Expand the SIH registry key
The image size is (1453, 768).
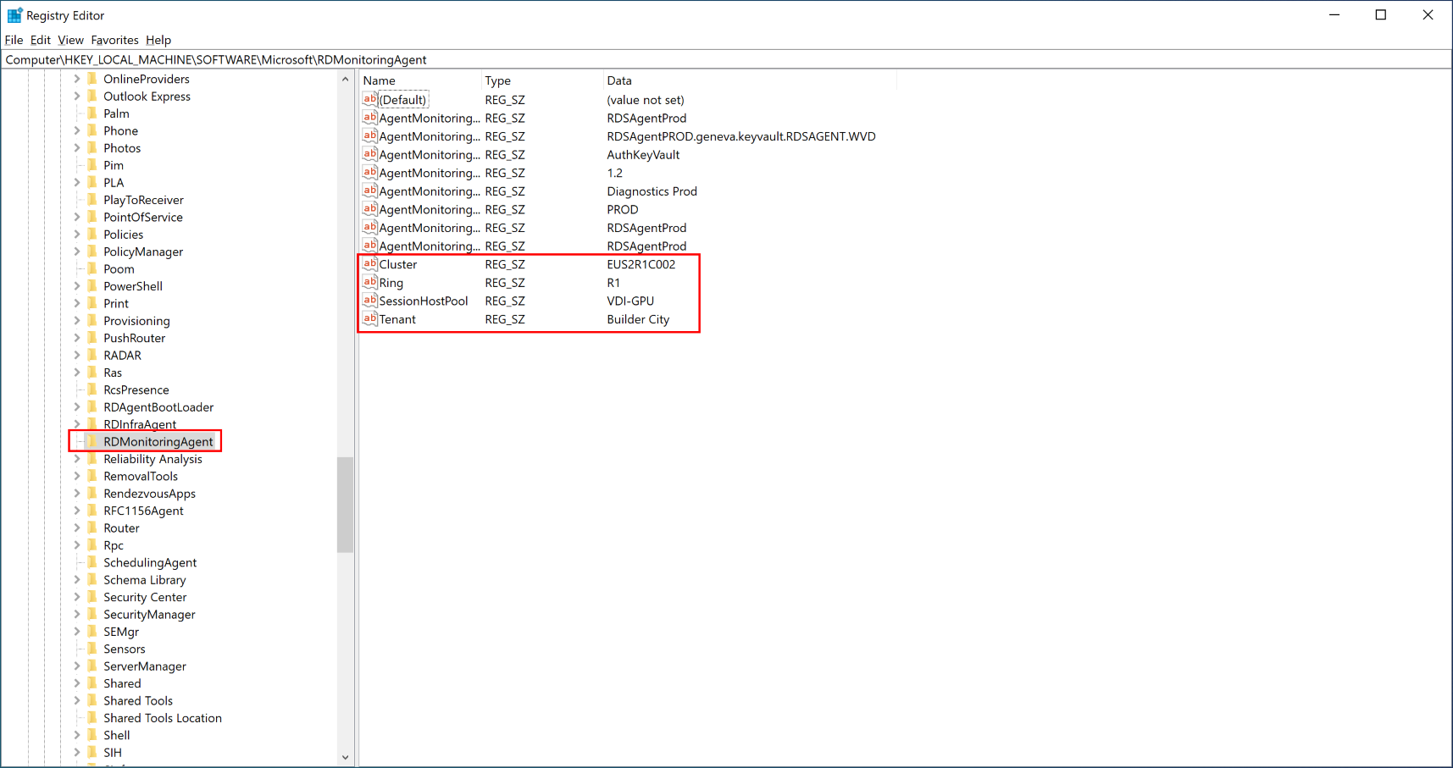[x=77, y=752]
